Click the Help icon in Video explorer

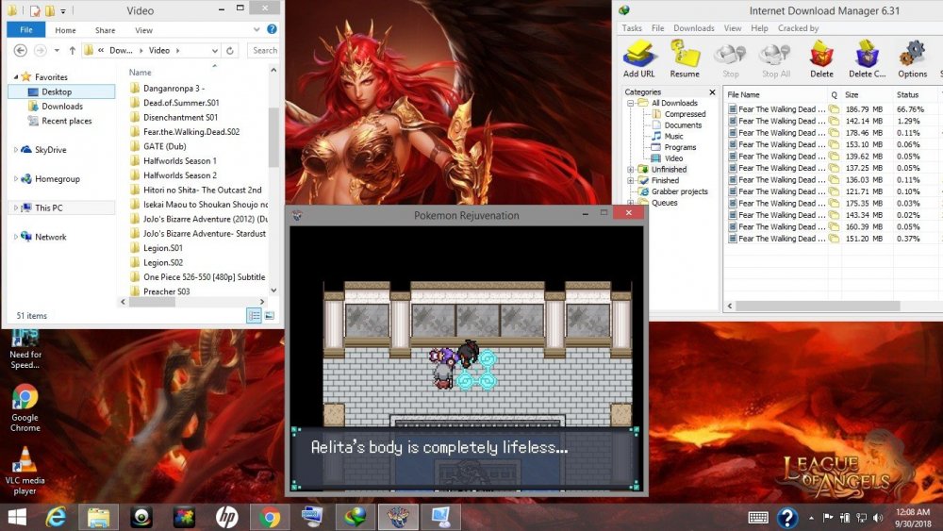click(x=272, y=29)
